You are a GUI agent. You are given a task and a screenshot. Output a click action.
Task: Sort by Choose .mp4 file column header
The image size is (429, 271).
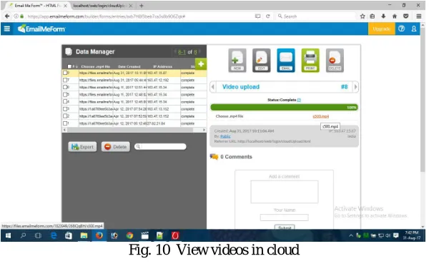[96, 66]
